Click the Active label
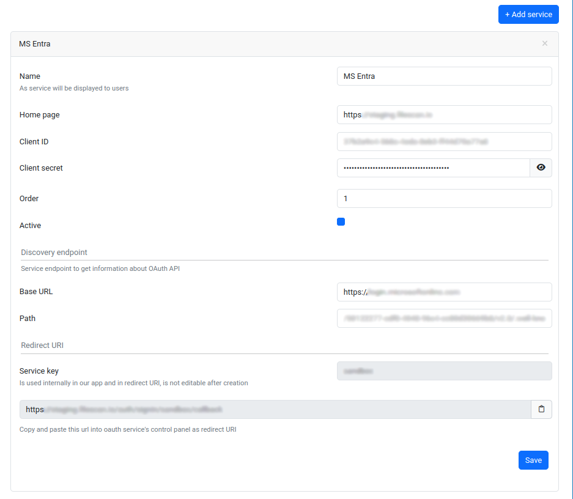 (30, 226)
